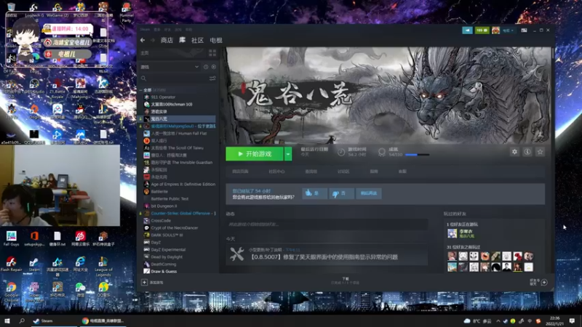The width and height of the screenshot is (582, 327).
Task: Open friends and chat icon
Action: point(544,283)
